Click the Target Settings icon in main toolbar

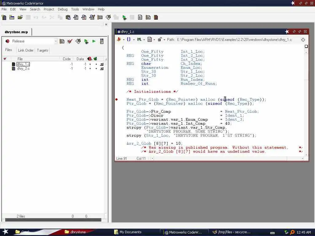click(148, 18)
